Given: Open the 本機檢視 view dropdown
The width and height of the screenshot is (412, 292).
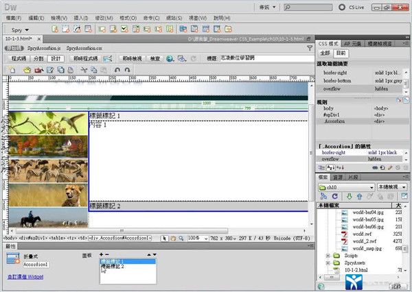Looking at the screenshot, I should [392, 187].
